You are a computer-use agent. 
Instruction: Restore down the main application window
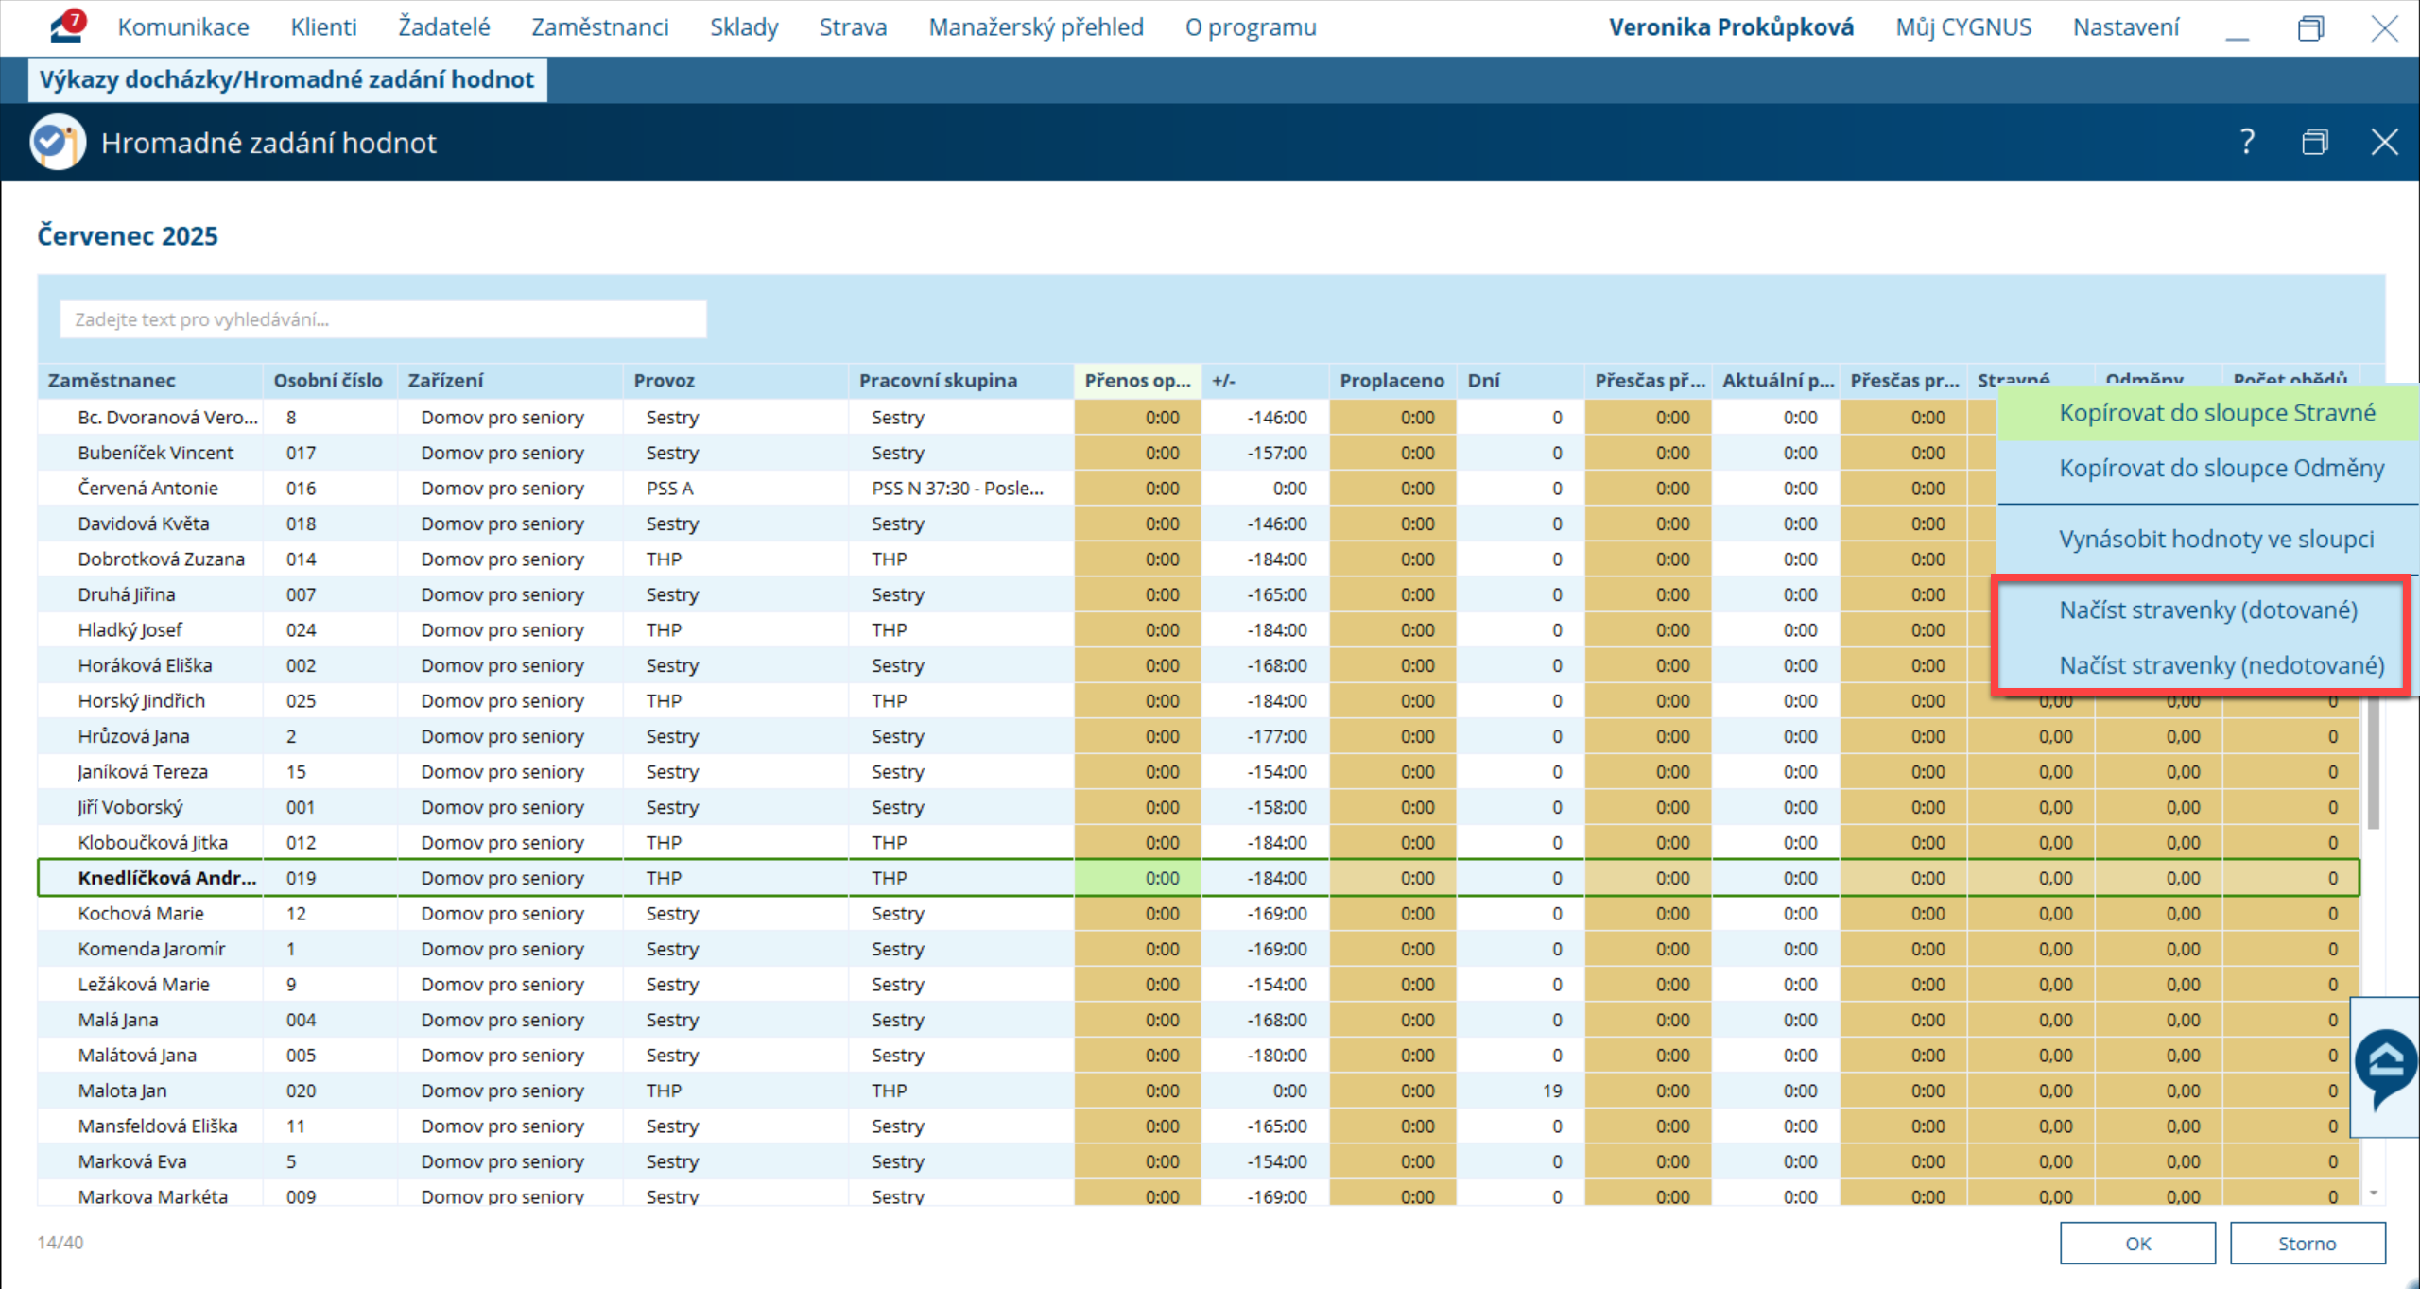[2309, 28]
